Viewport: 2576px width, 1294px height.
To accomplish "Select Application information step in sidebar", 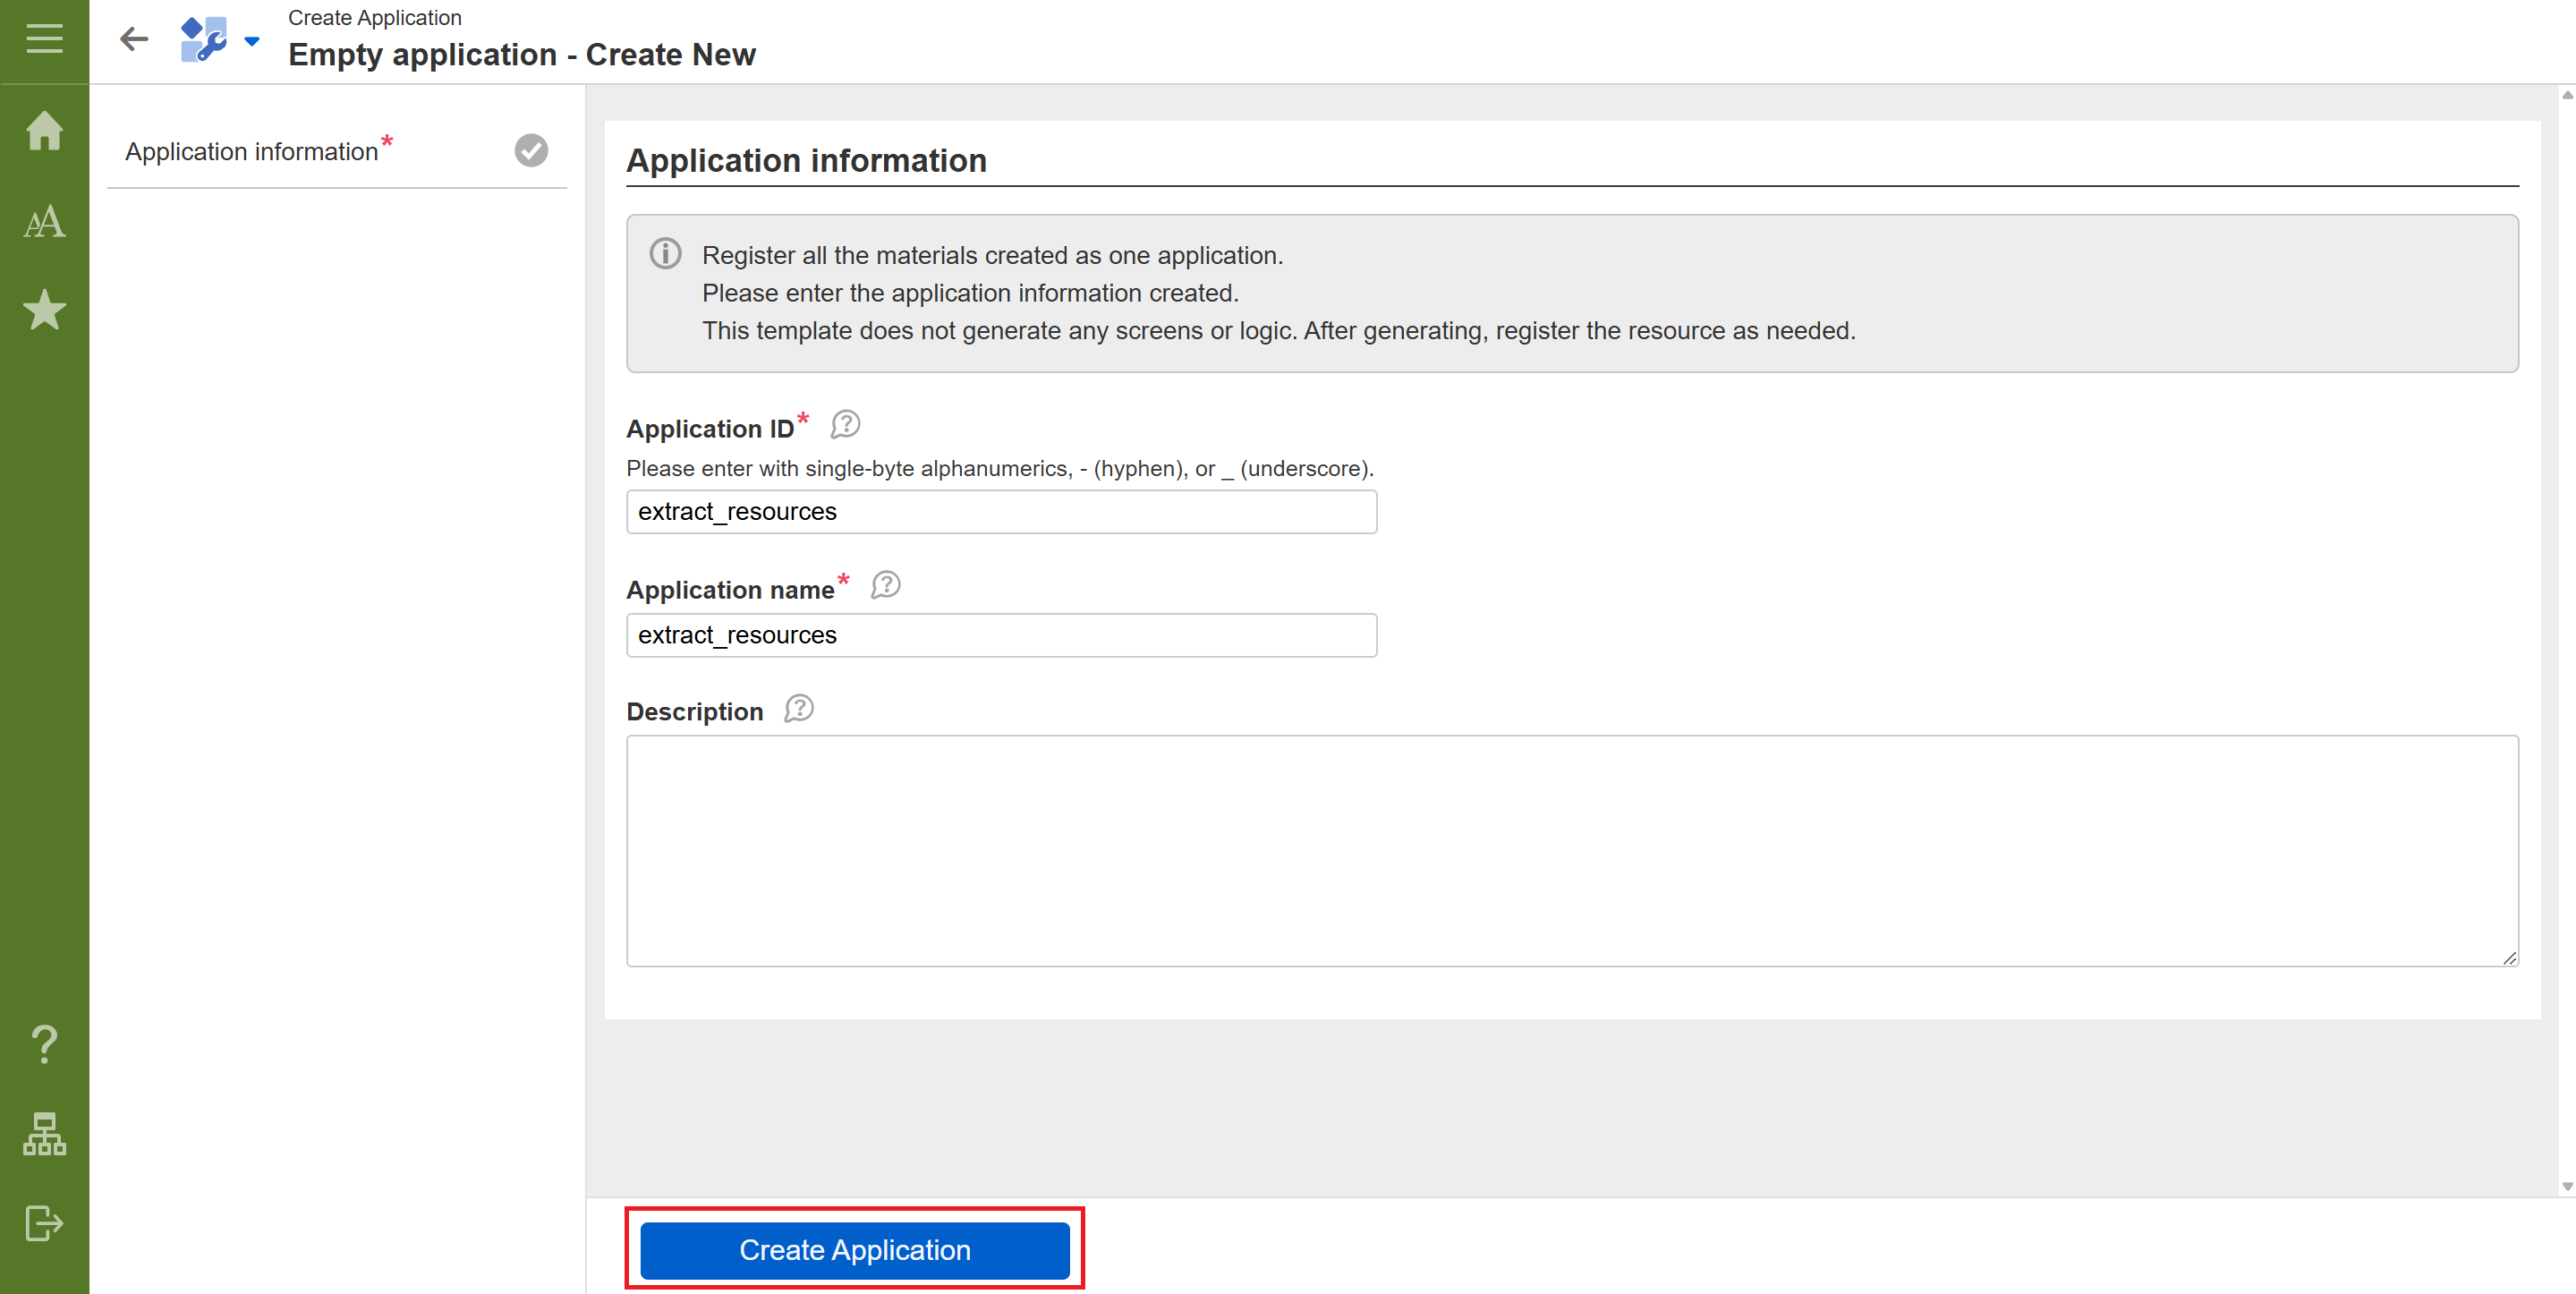I will point(252,151).
